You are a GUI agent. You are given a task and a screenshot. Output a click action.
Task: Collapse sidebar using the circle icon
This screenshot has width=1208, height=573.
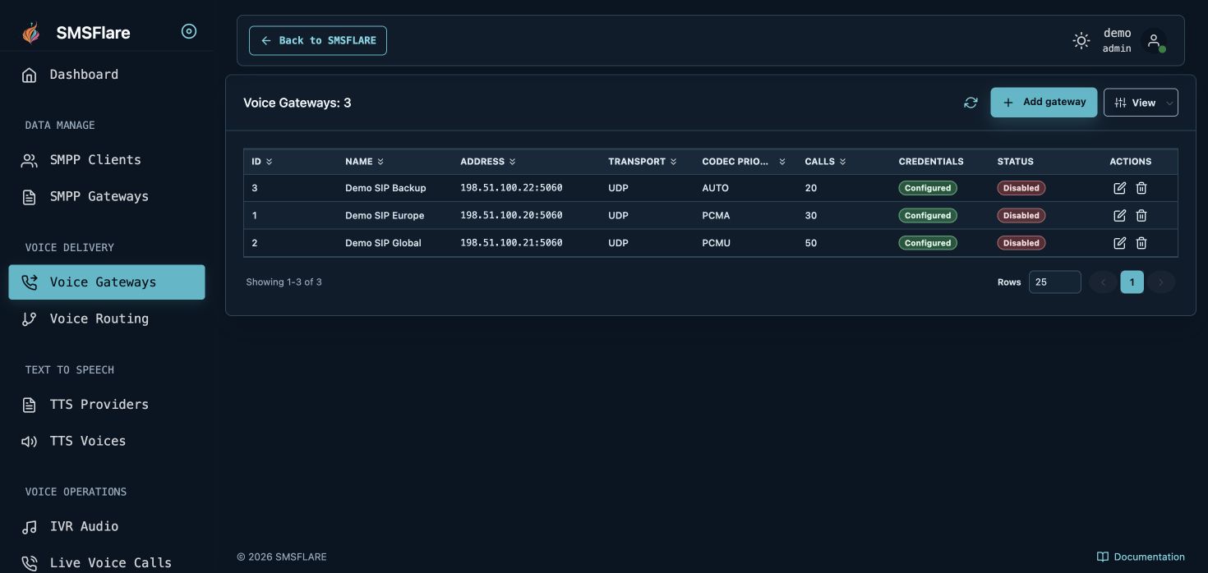click(189, 32)
